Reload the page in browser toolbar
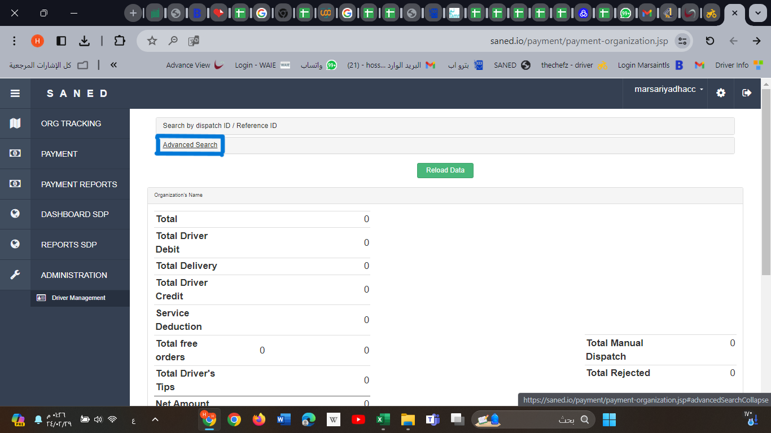This screenshot has height=433, width=771. [x=710, y=41]
